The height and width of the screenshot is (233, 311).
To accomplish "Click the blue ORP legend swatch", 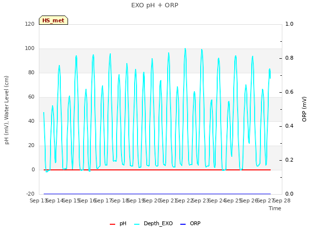I will pos(183,224).
